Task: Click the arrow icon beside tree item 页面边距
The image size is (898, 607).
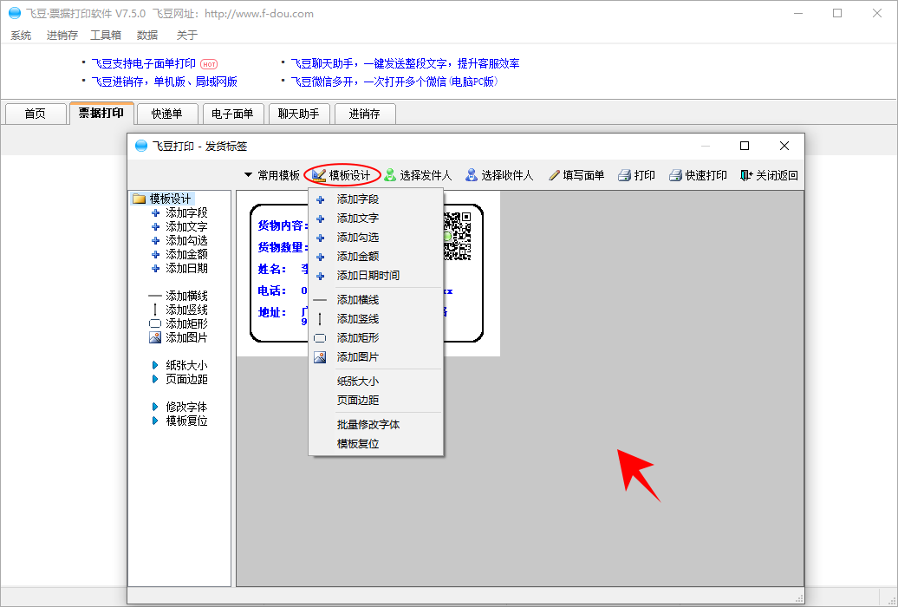Action: click(155, 379)
